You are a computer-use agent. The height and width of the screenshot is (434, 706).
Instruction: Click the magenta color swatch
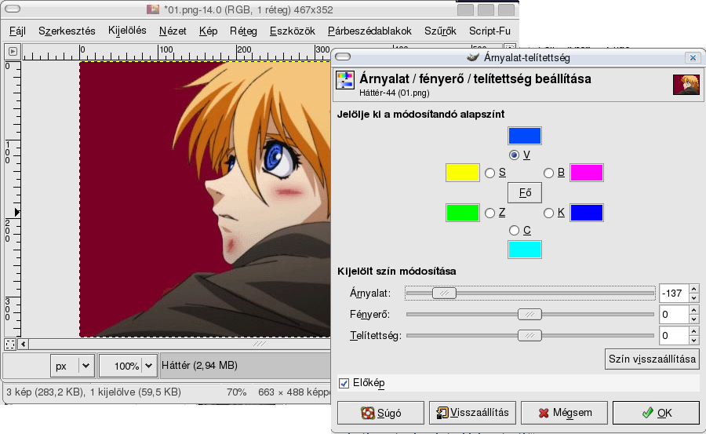pyautogui.click(x=586, y=173)
